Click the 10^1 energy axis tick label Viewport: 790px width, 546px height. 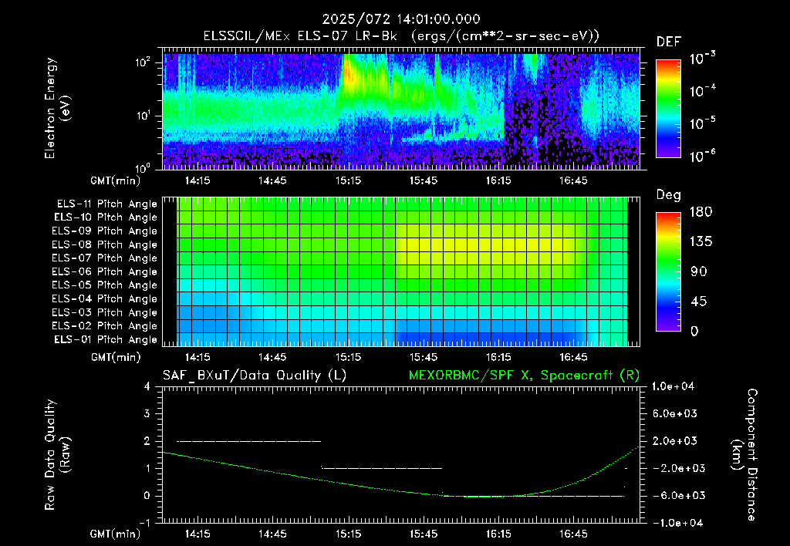[x=143, y=116]
